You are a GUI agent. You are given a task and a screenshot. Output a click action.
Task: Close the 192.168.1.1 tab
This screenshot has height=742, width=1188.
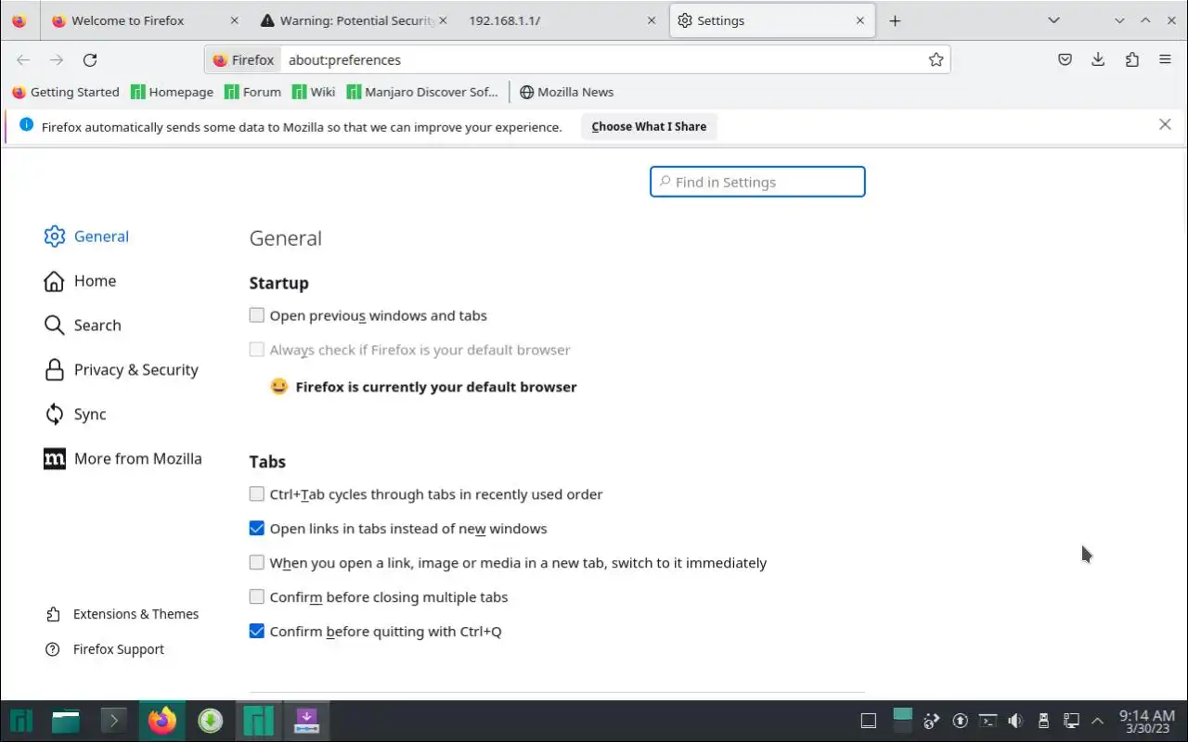click(652, 20)
